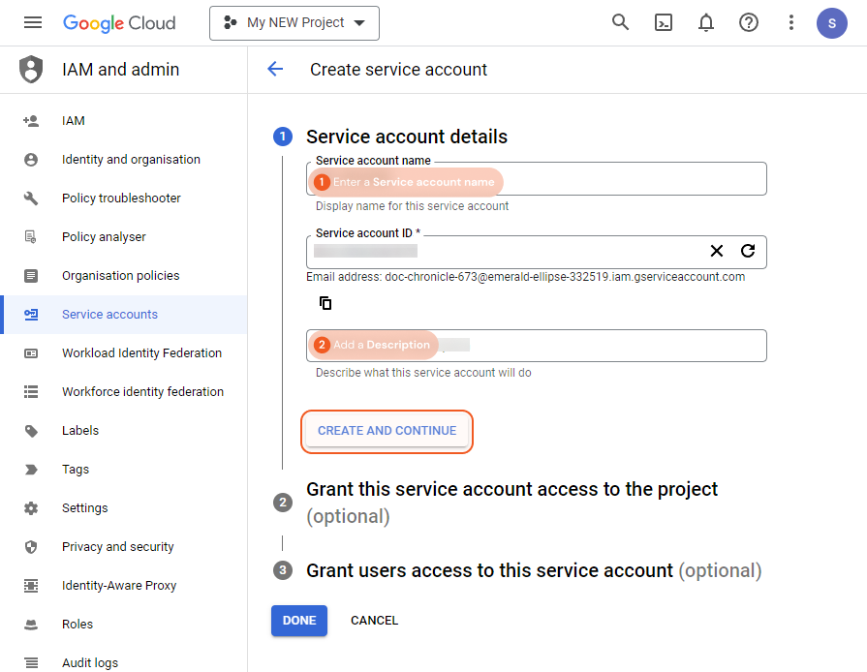The height and width of the screenshot is (672, 867).
Task: Click the blue Done button
Action: tap(299, 621)
